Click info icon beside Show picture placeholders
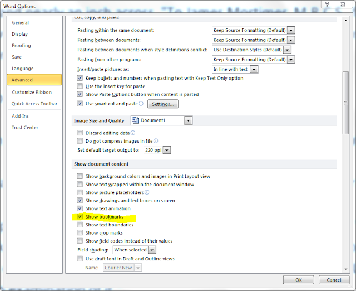The image size is (356, 291). point(147,192)
